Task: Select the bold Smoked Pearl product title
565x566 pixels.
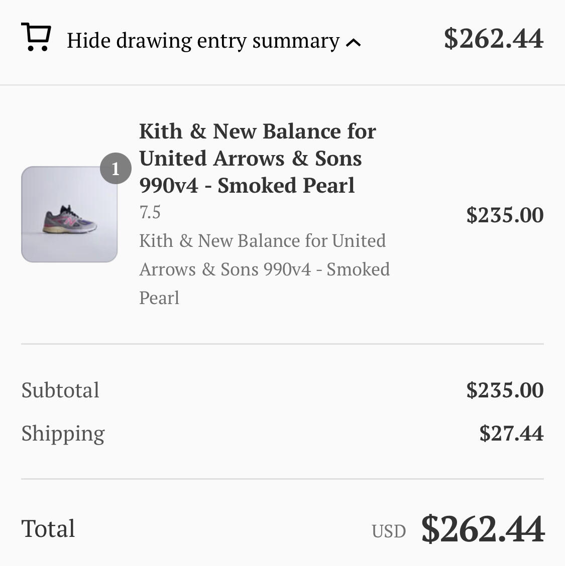Action: (x=257, y=158)
